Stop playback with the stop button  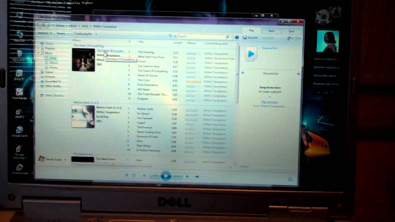[144, 175]
